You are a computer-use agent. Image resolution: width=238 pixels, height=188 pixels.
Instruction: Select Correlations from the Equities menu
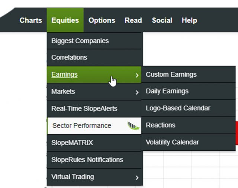coord(69,57)
